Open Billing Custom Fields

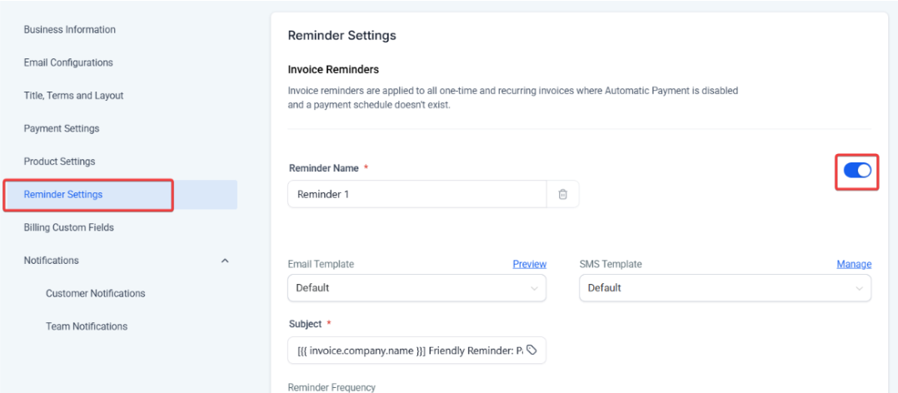tap(69, 227)
